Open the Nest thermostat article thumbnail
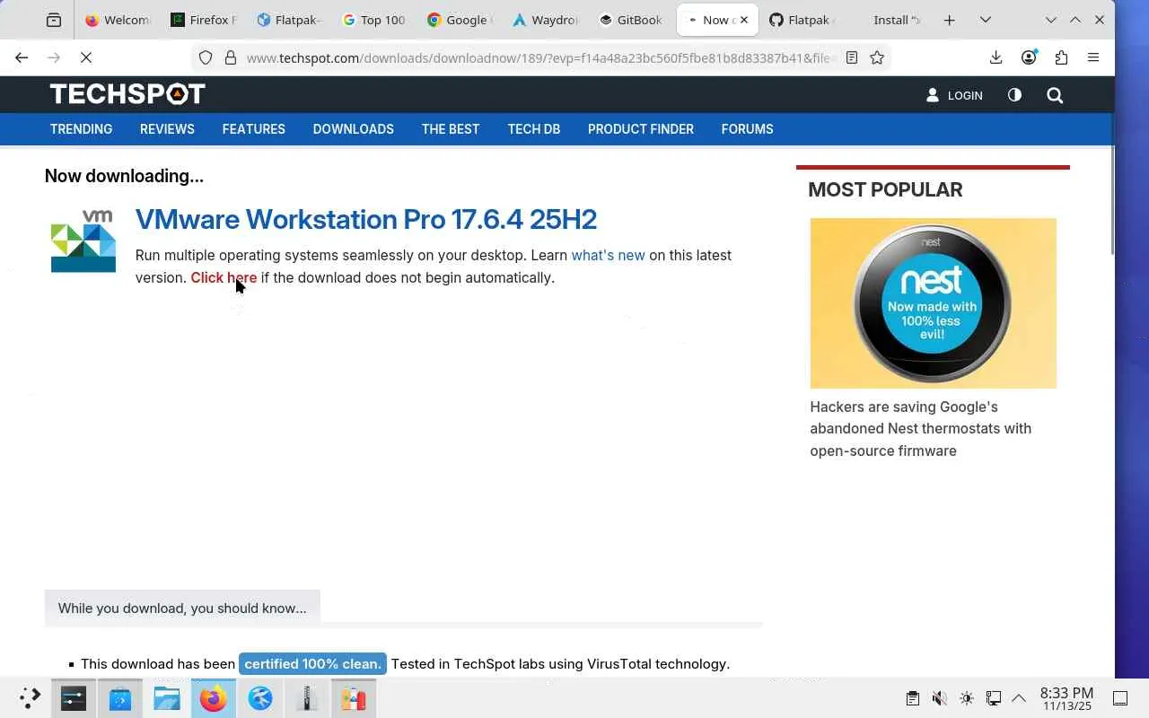 [x=933, y=302]
